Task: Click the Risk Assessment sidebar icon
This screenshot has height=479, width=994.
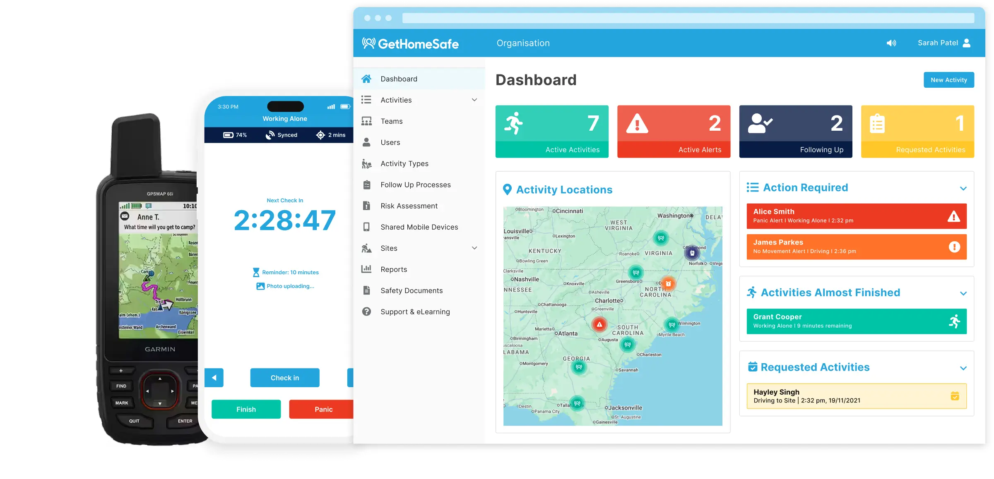Action: pyautogui.click(x=366, y=206)
